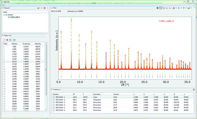Select peak row 7 with position 16.123
Image resolution: width=197 pixels, height=119 pixels.
coord(24,61)
